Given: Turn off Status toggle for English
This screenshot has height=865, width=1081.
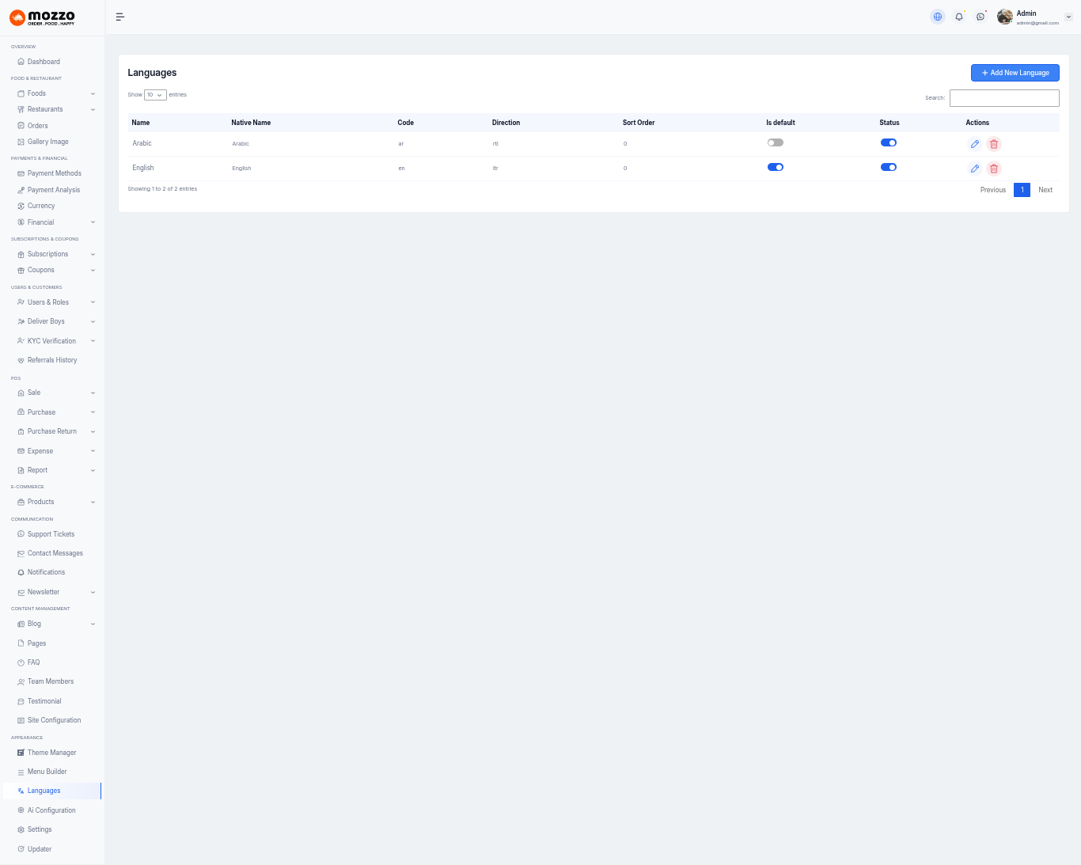Looking at the screenshot, I should (x=889, y=168).
